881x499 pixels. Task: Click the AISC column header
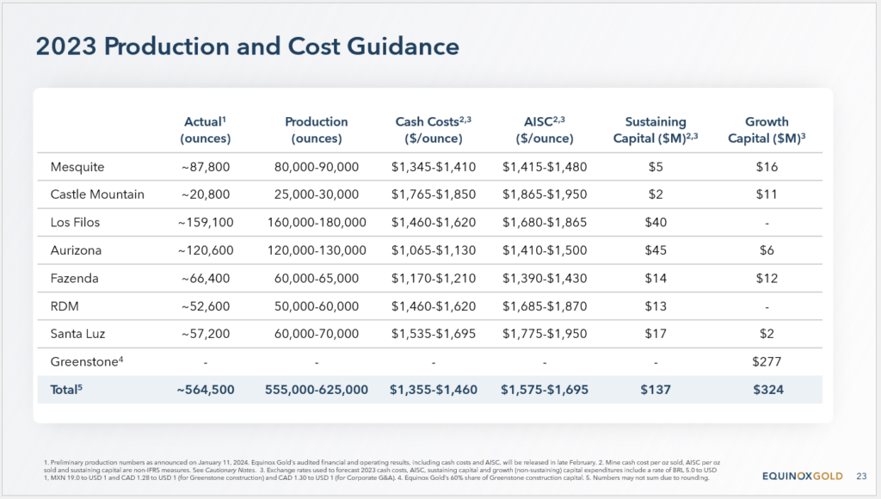pyautogui.click(x=545, y=130)
